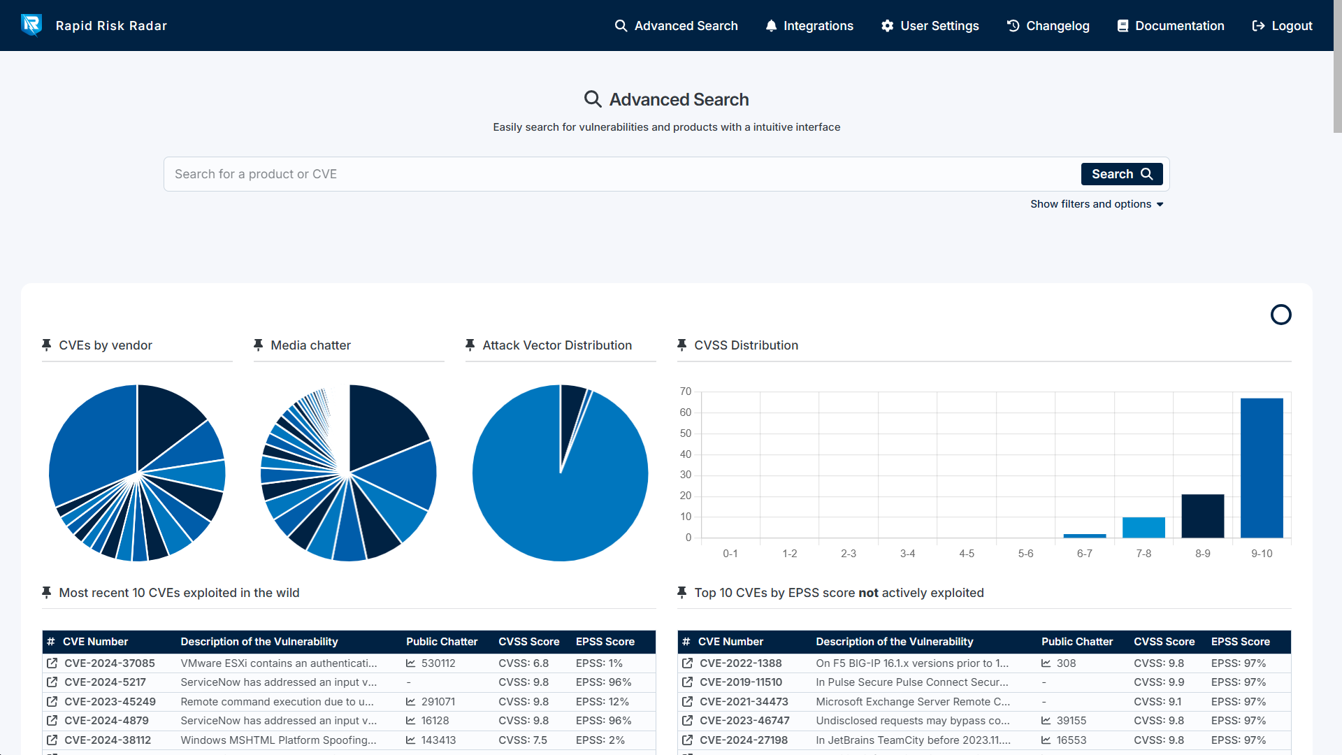The height and width of the screenshot is (755, 1342).
Task: Click the 9-10 CVSS distribution bar
Action: pyautogui.click(x=1262, y=468)
